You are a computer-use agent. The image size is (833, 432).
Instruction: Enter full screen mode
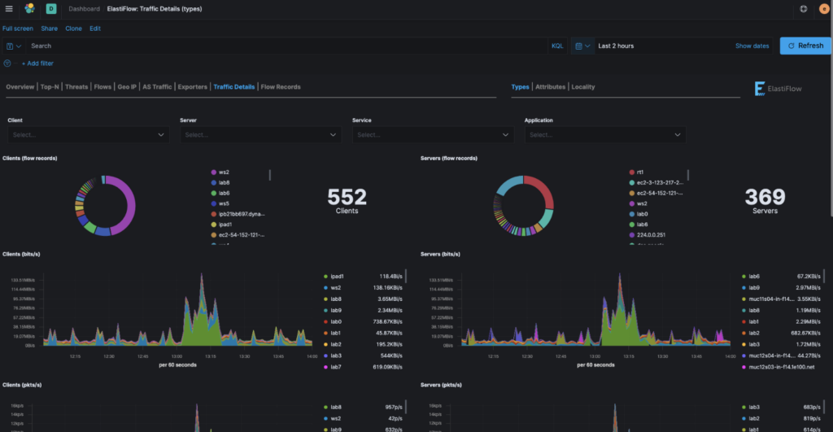coord(18,28)
